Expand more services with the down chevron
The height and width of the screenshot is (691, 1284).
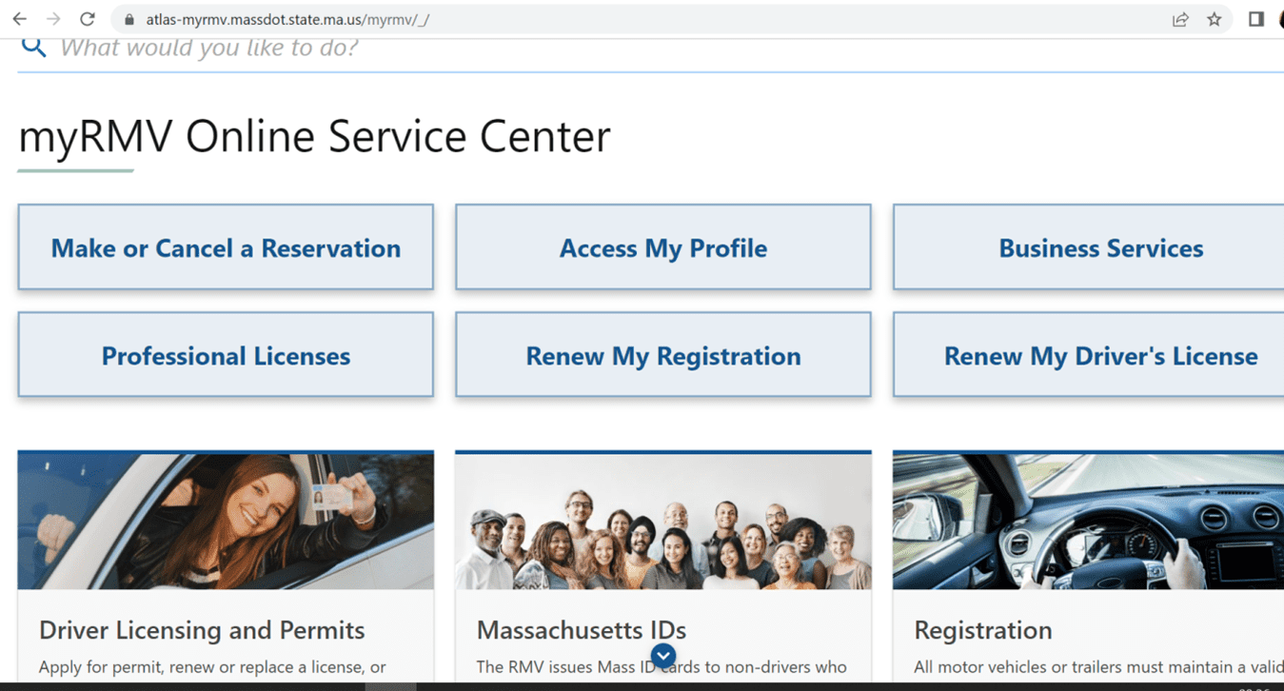(x=662, y=656)
